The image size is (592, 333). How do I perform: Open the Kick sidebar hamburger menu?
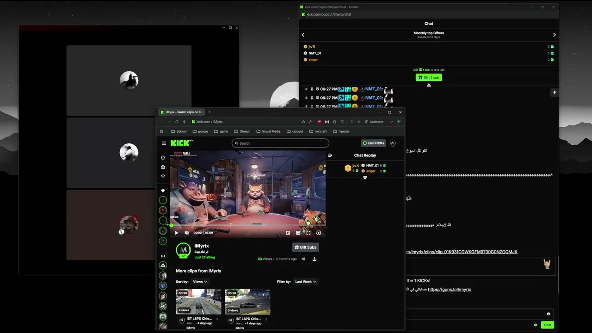tap(164, 143)
